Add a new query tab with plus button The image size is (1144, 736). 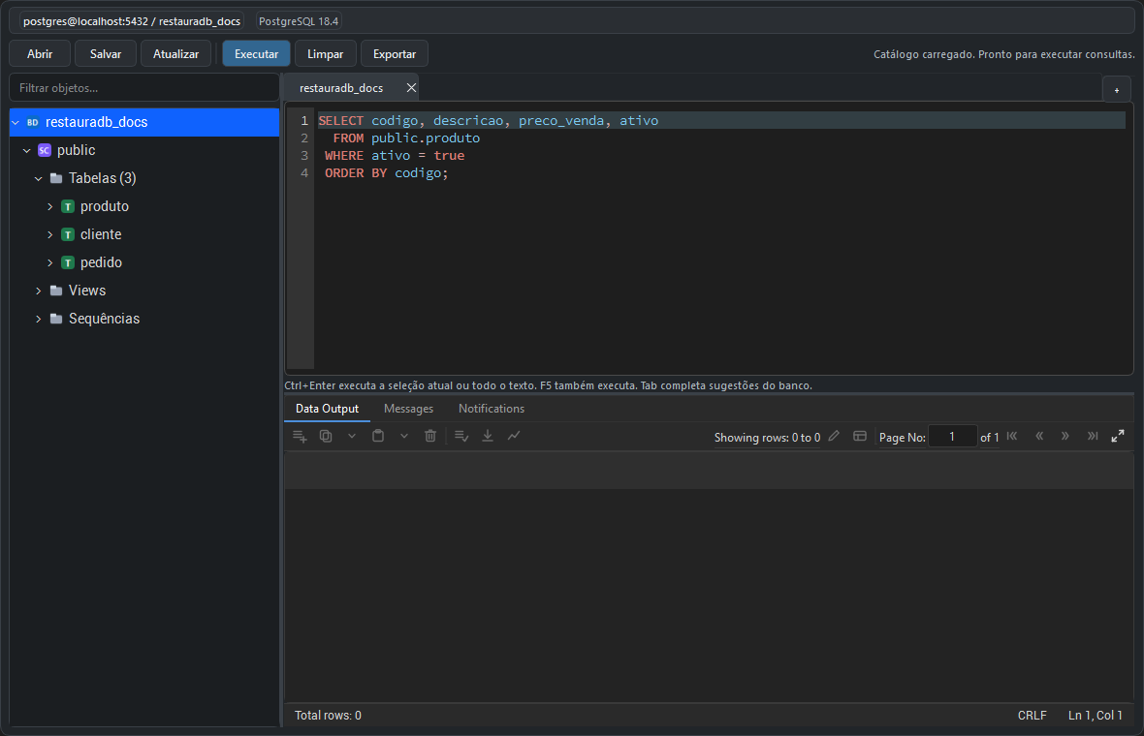(1116, 90)
